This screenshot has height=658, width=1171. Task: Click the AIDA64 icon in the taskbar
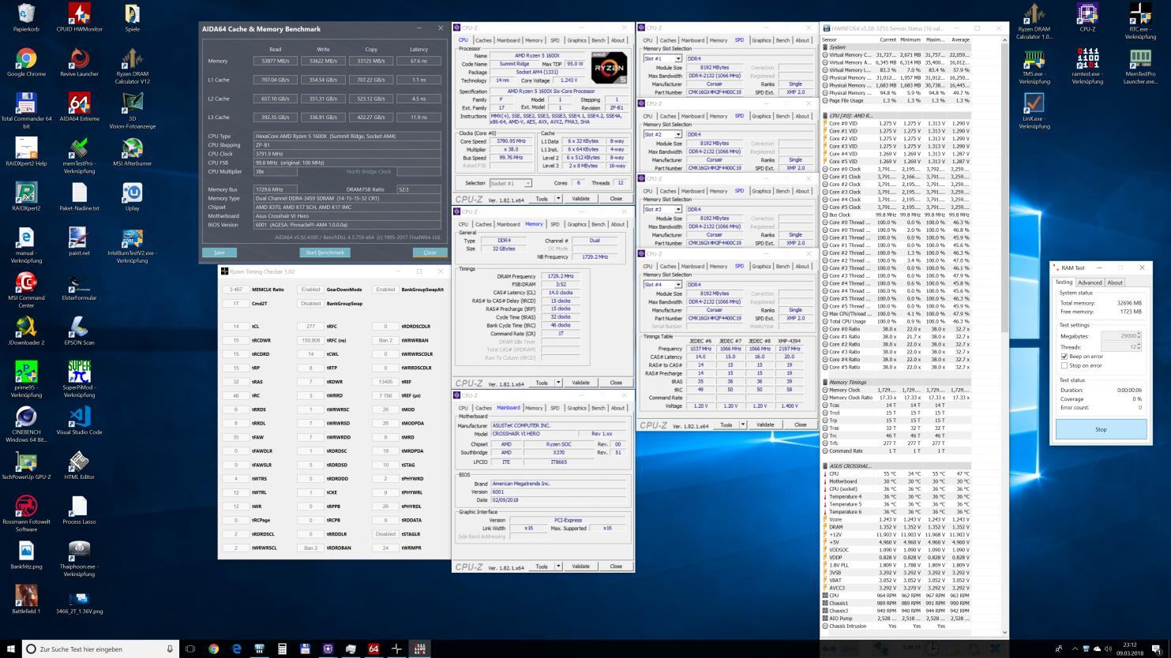(x=373, y=649)
